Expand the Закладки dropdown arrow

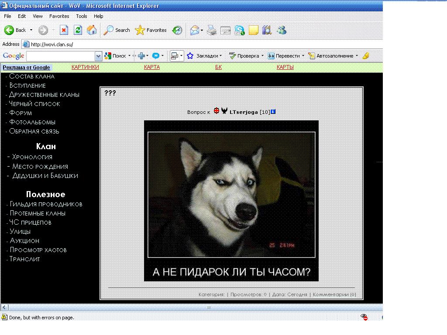pos(220,56)
